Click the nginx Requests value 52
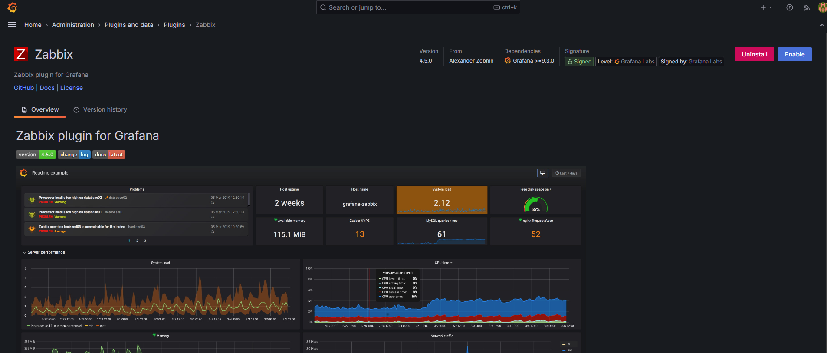The image size is (827, 353). pos(536,234)
